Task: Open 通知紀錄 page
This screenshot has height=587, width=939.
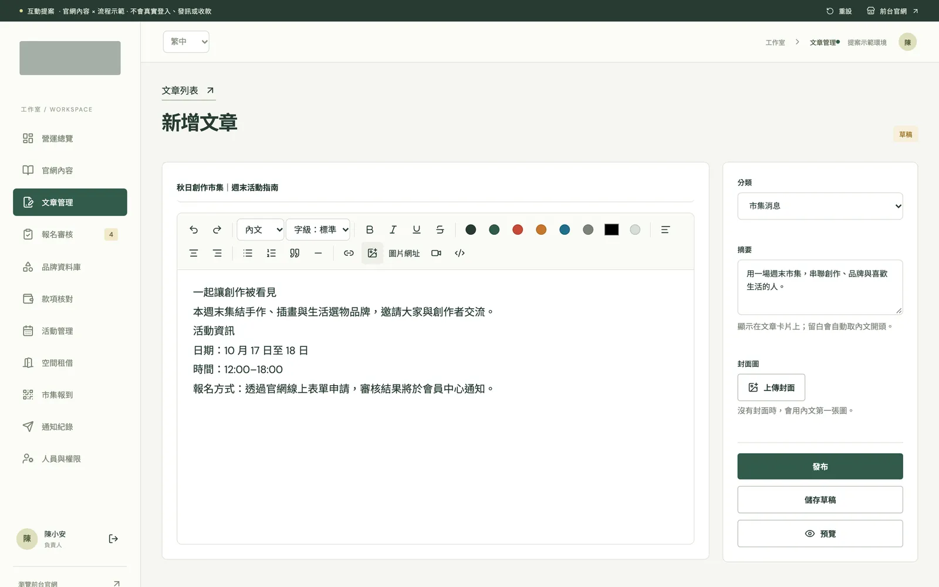Action: 70,427
